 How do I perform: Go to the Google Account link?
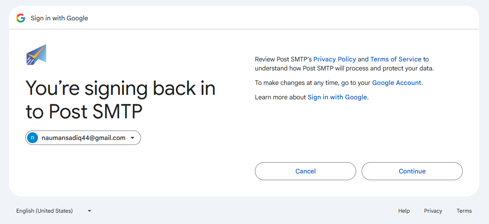[396, 83]
